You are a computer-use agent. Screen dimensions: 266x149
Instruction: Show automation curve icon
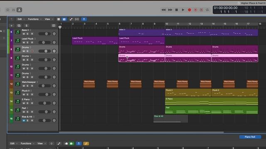click(71, 19)
